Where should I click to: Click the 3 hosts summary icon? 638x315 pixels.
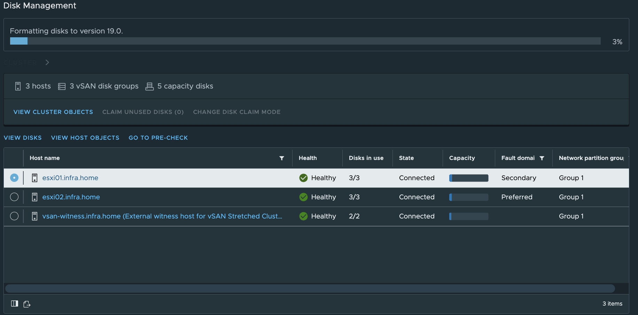point(18,86)
